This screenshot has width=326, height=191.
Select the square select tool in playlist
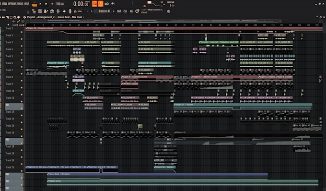11,17
